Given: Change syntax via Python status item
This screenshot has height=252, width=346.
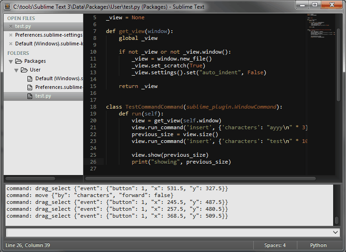Looking at the screenshot, I should pyautogui.click(x=318, y=245).
